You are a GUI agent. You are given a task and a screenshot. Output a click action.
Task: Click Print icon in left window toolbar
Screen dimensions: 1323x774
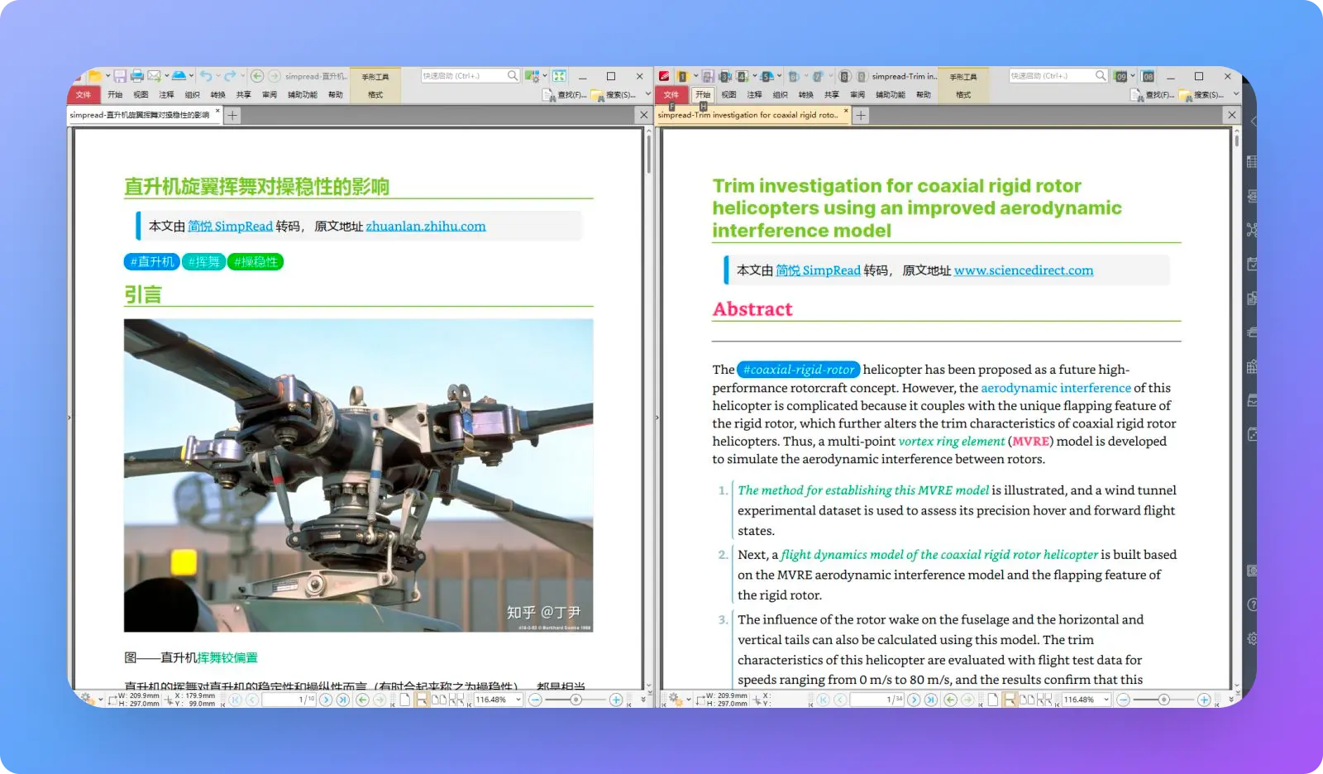[137, 76]
